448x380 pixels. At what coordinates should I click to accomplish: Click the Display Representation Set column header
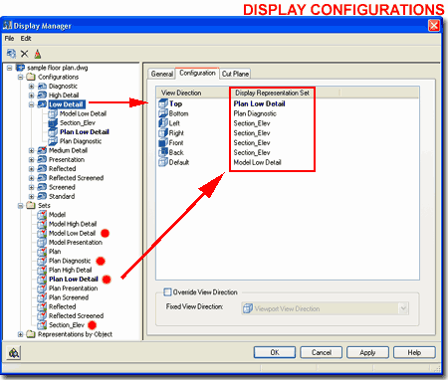pos(285,93)
